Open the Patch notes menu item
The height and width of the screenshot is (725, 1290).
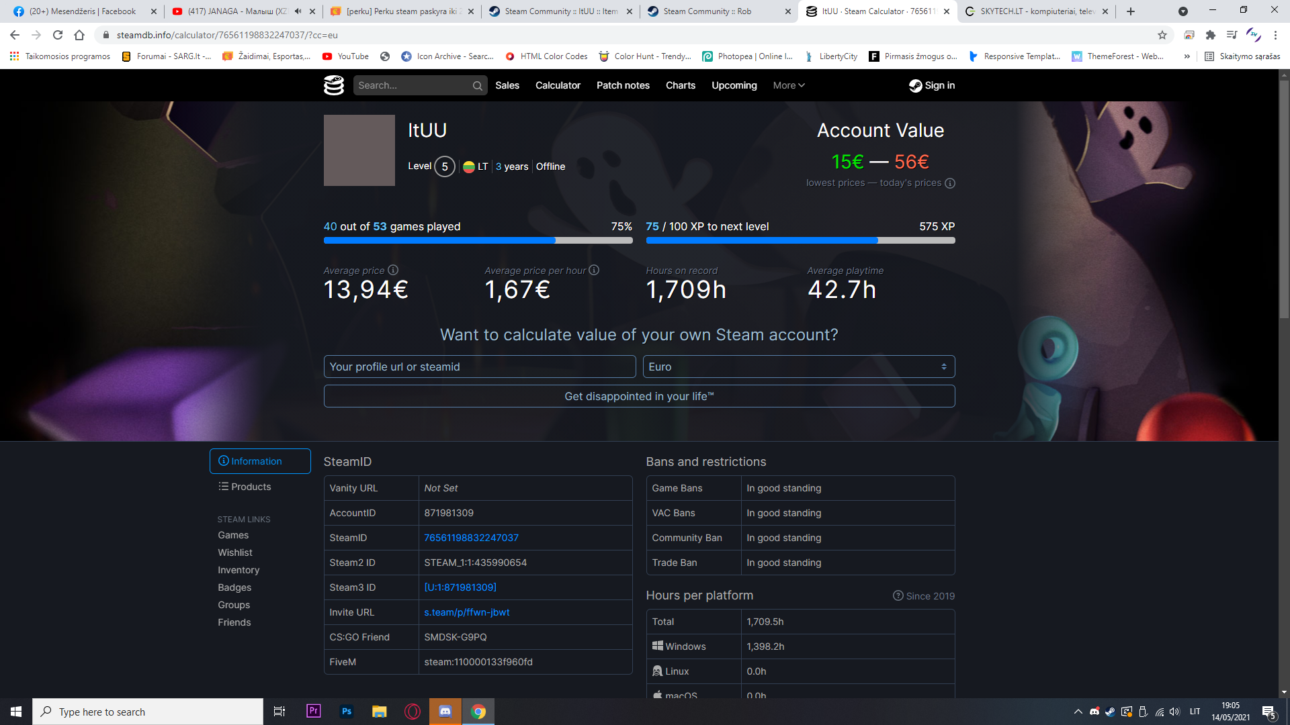pos(623,85)
